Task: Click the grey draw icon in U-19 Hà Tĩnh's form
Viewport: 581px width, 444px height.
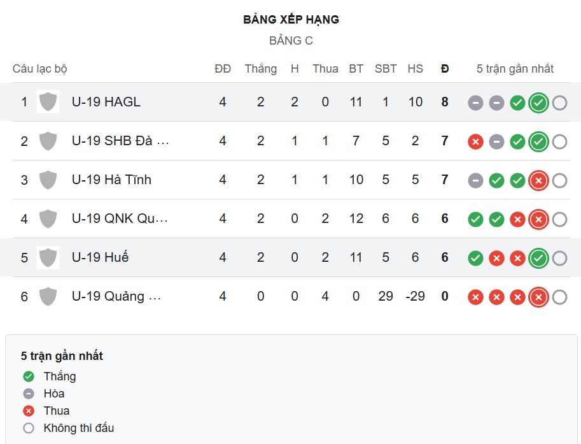Action: point(475,180)
